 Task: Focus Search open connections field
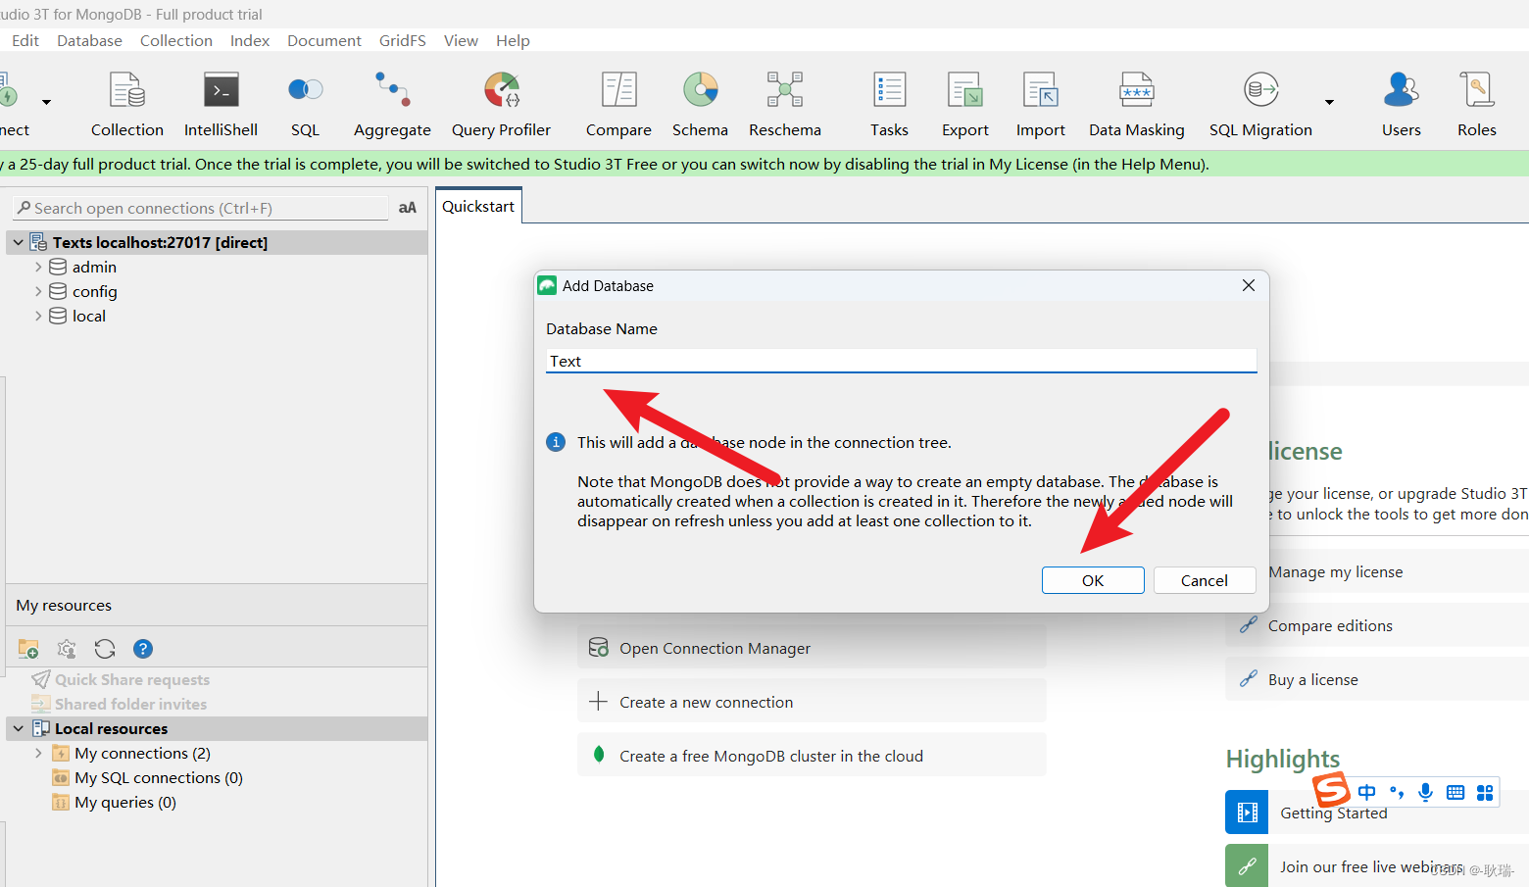point(201,208)
